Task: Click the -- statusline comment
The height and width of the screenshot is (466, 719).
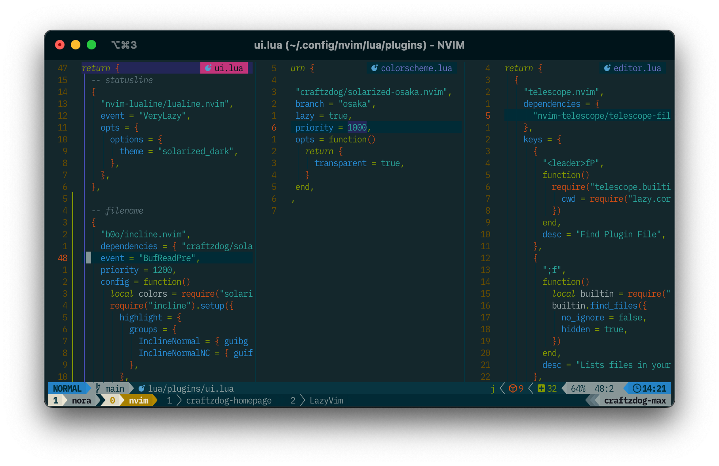Action: pyautogui.click(x=122, y=80)
